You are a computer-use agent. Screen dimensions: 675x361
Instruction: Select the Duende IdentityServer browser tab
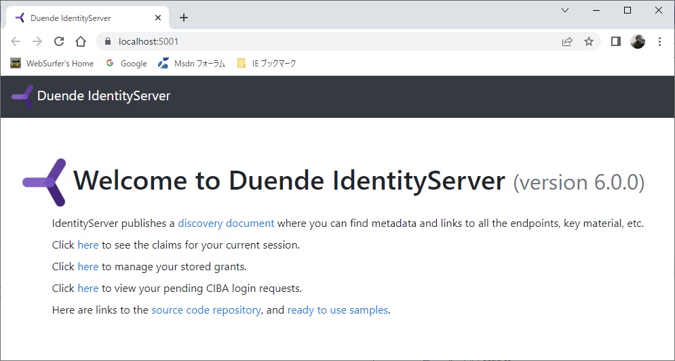pyautogui.click(x=88, y=18)
